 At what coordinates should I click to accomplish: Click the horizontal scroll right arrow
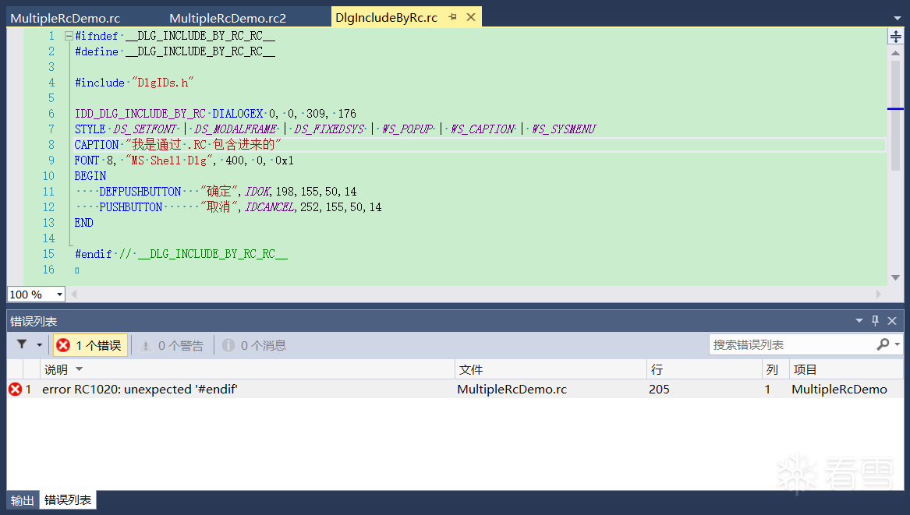(879, 295)
